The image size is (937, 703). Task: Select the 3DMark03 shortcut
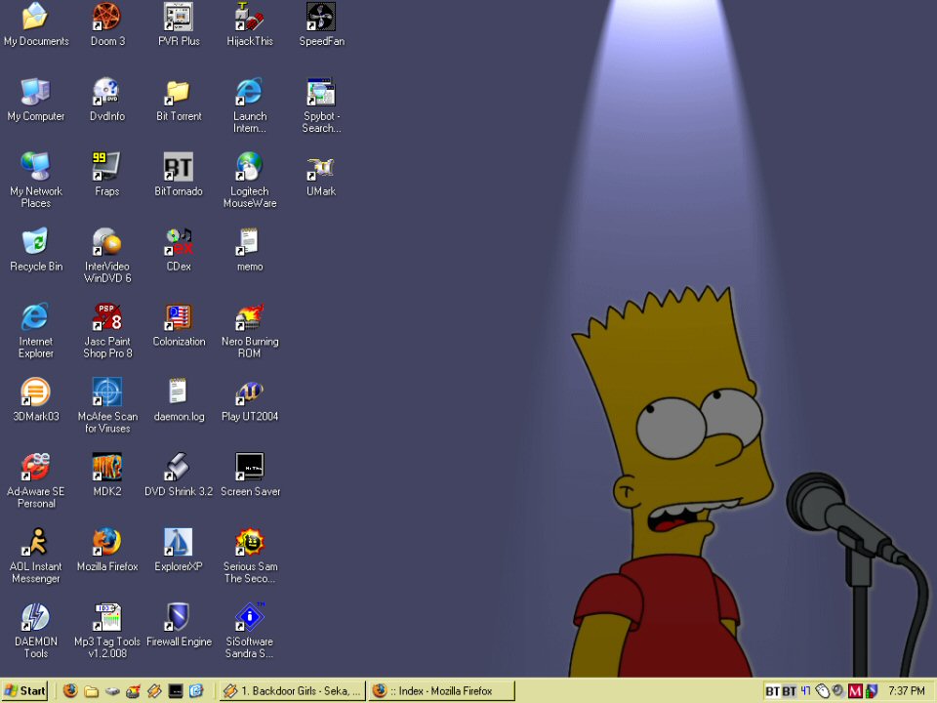pyautogui.click(x=36, y=399)
